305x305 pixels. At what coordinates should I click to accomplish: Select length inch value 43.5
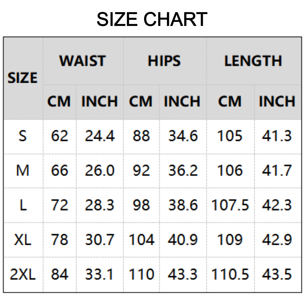pos(277,274)
